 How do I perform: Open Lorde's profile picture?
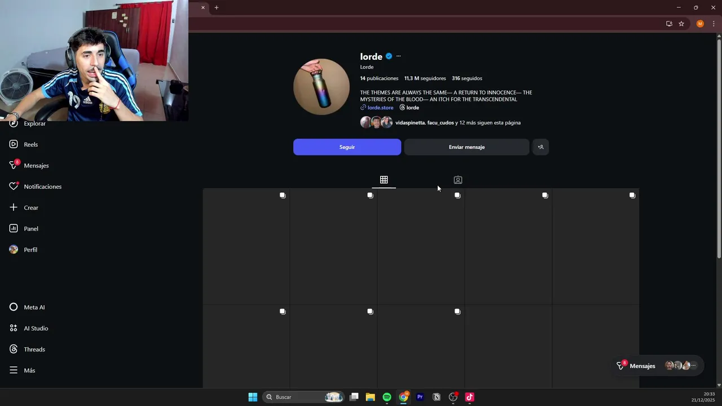click(x=322, y=87)
